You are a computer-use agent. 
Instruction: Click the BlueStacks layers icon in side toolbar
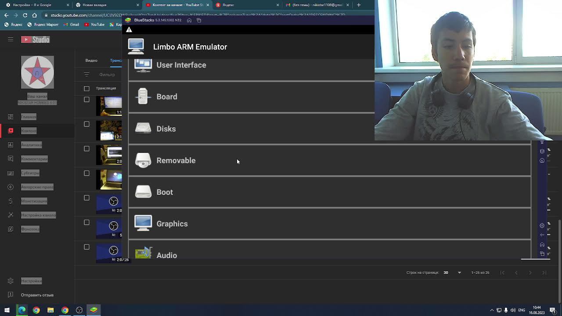pyautogui.click(x=542, y=151)
